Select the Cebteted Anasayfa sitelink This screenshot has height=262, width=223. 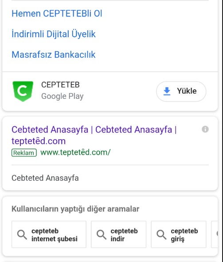click(45, 178)
